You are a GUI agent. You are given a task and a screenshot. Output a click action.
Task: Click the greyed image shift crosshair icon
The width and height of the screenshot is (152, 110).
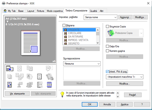click(19, 68)
